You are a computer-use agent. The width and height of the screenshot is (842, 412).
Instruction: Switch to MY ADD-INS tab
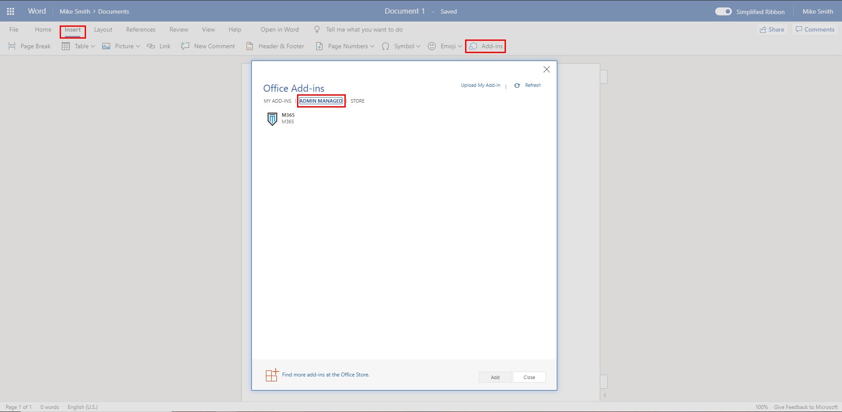[277, 101]
